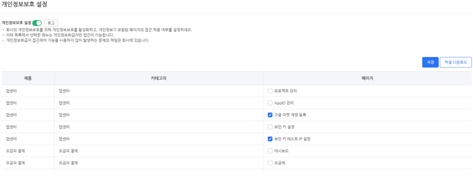Open the 로그 button
The height and width of the screenshot is (176, 473).
point(51,23)
